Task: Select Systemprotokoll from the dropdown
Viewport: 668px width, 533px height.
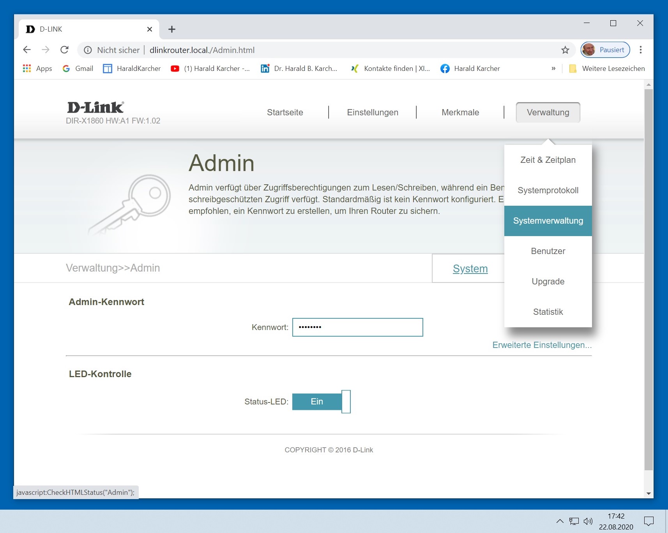Action: click(548, 190)
